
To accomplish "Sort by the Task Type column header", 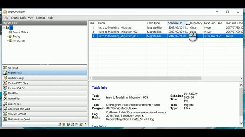I will (157, 23).
